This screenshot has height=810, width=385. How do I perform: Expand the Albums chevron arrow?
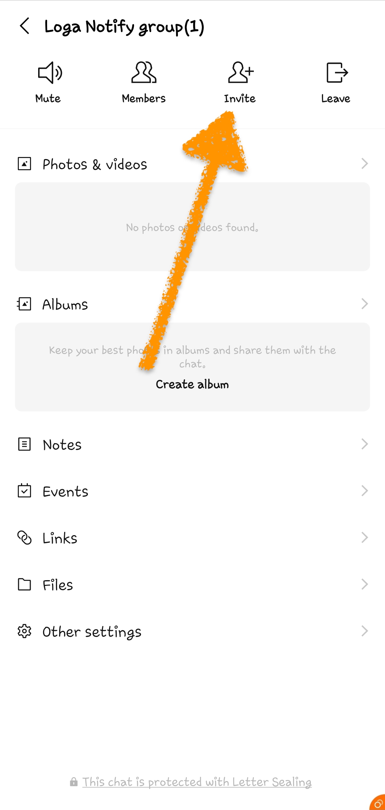point(364,304)
